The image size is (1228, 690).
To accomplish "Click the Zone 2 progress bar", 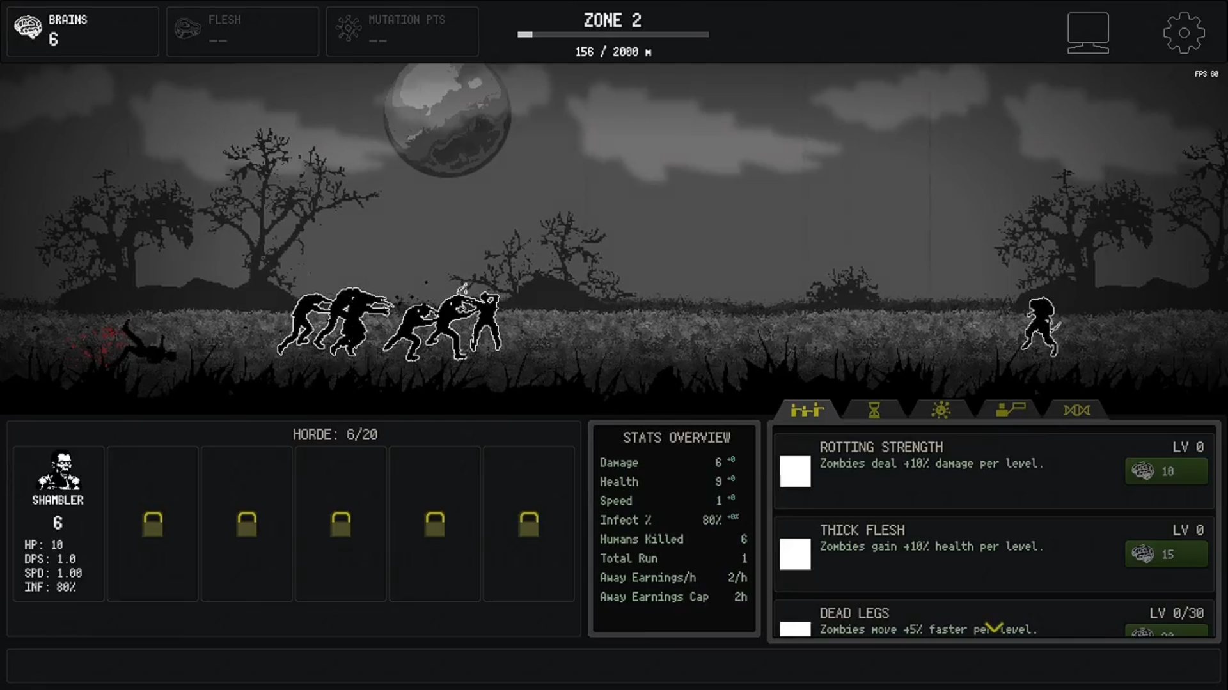I will (613, 34).
